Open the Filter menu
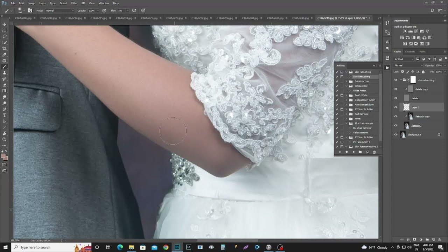448x252 pixels. (x=74, y=3)
